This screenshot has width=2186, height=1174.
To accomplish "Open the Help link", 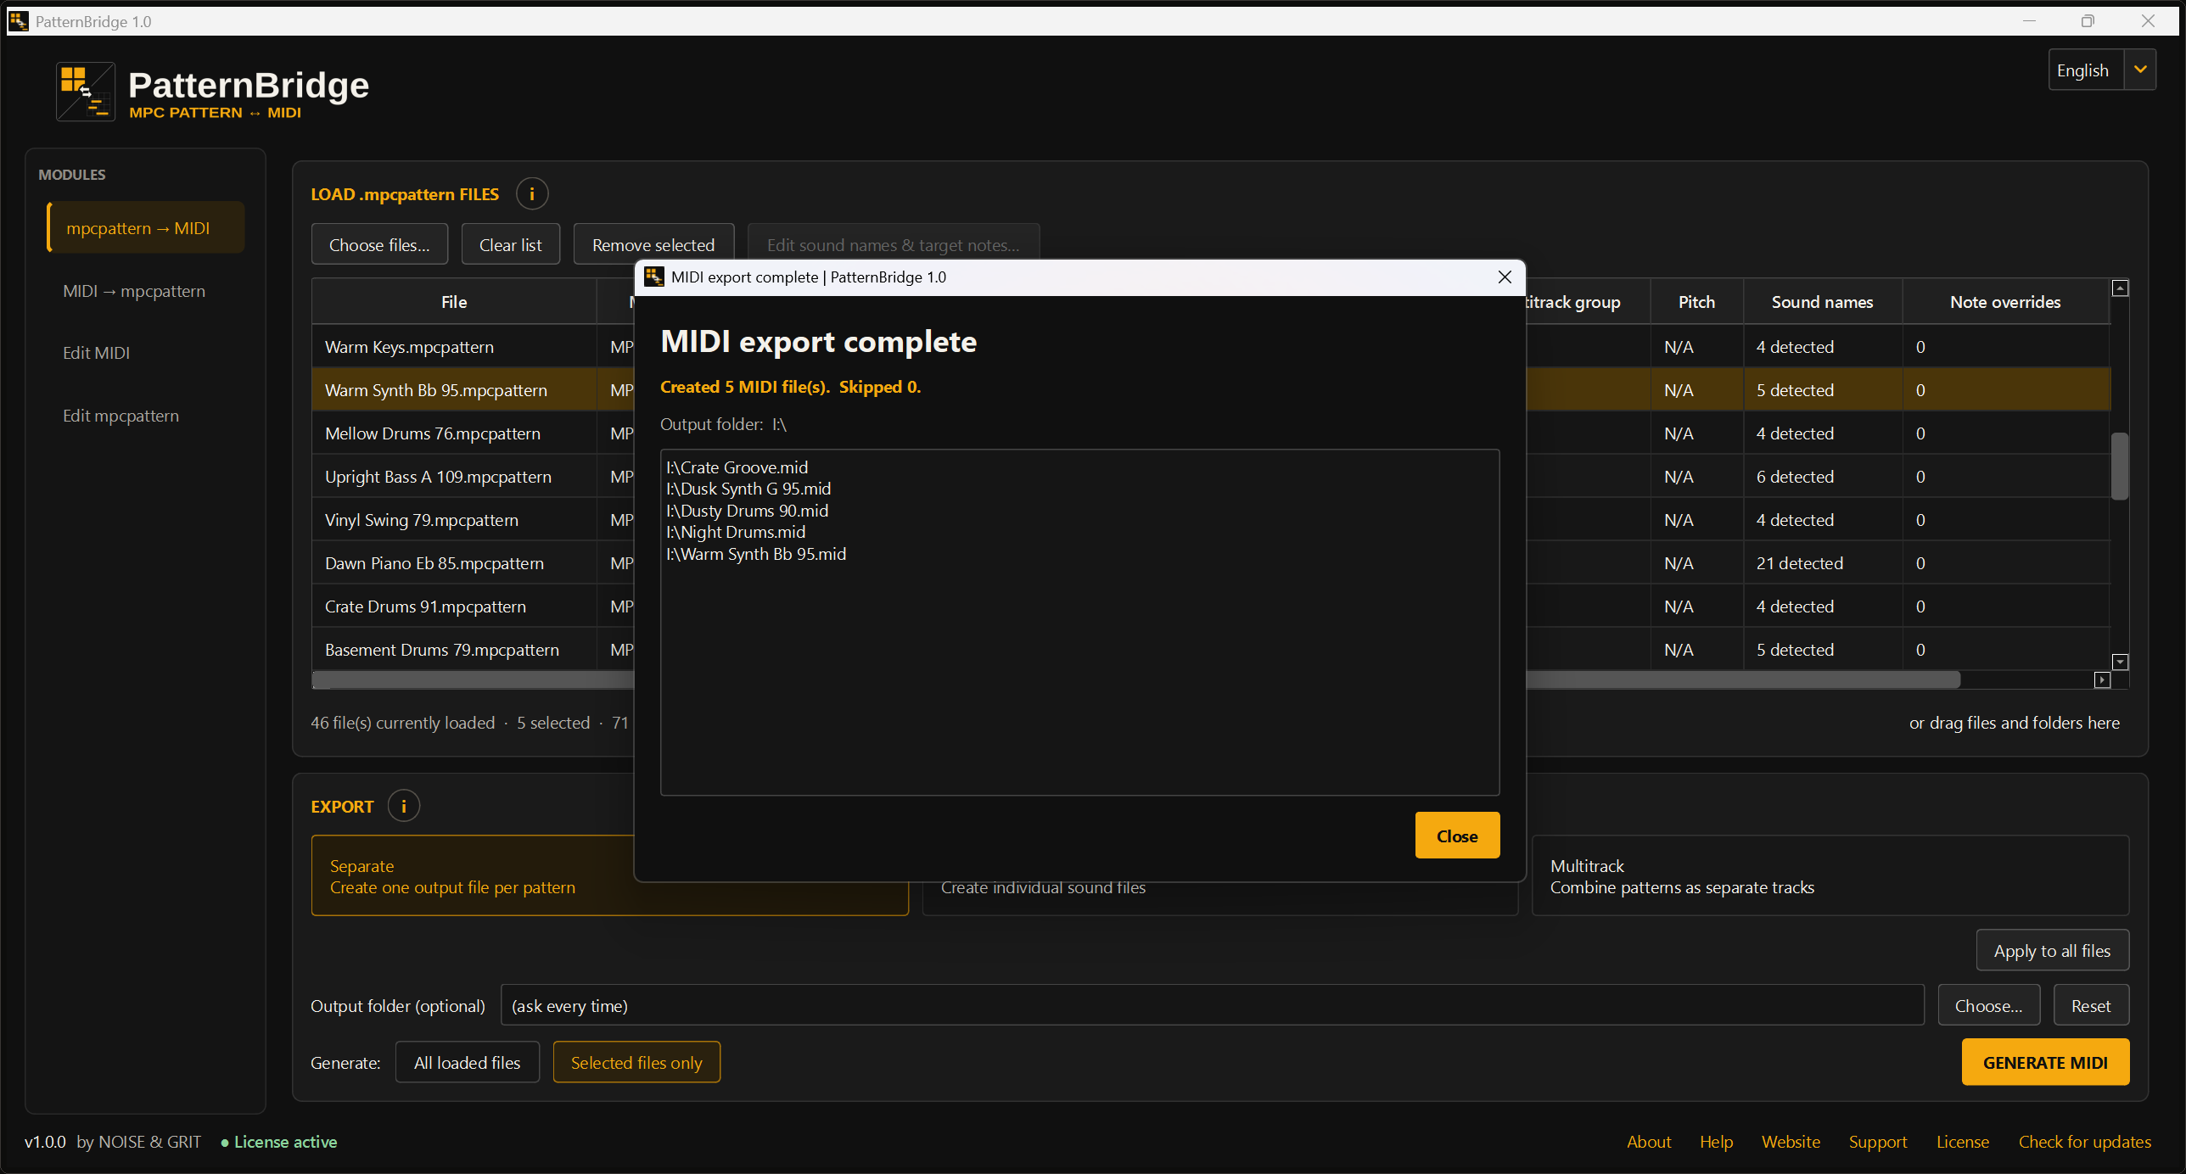I will pyautogui.click(x=1716, y=1142).
